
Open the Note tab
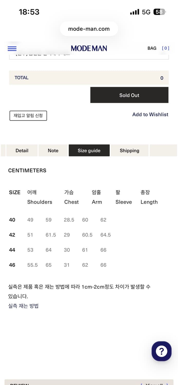pos(53,150)
